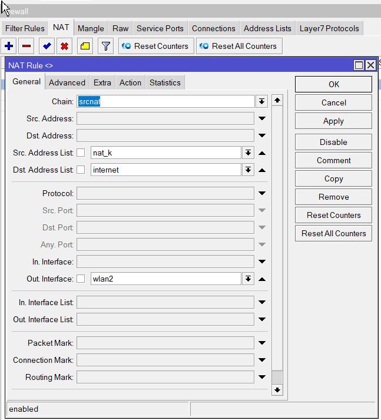Close the NAT Rule dialog
Screen dimensions: 381x420
(370, 65)
